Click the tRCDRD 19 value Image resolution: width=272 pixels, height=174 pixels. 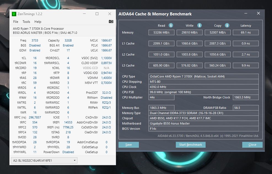(35, 68)
